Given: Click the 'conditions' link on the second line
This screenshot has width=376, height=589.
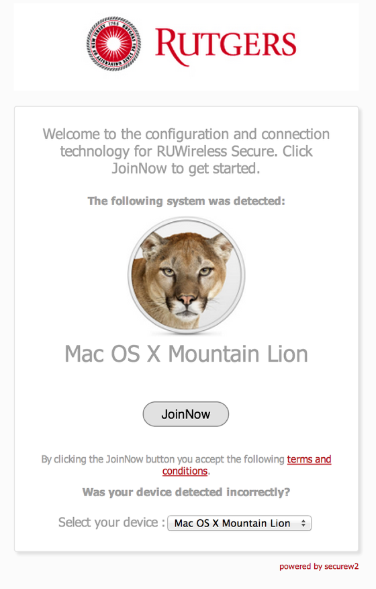Looking at the screenshot, I should pyautogui.click(x=185, y=471).
